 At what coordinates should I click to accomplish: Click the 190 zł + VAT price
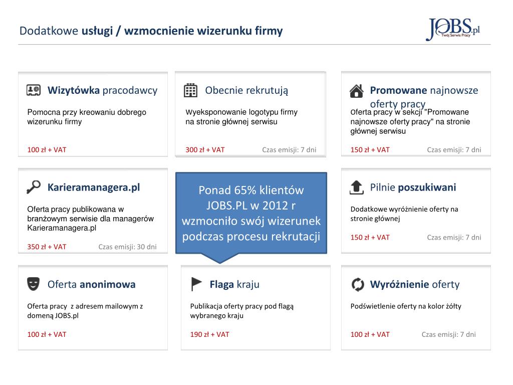click(209, 334)
